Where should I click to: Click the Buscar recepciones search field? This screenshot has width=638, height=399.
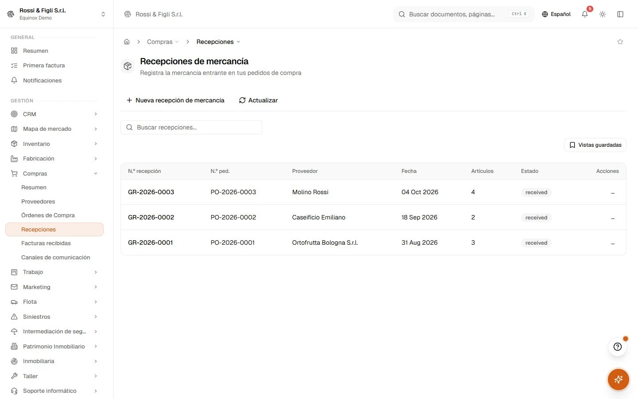click(x=191, y=127)
